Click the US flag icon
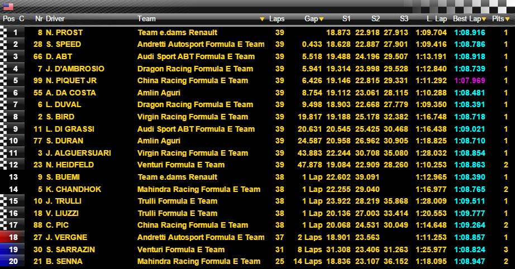The height and width of the screenshot is (269, 515). coord(8,7)
